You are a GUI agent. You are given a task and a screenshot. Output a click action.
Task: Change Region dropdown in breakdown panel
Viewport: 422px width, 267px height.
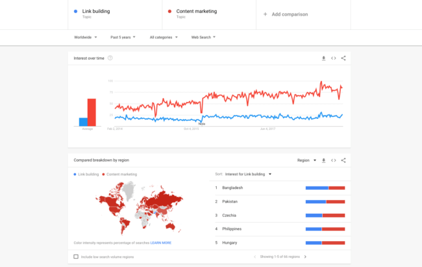306,160
